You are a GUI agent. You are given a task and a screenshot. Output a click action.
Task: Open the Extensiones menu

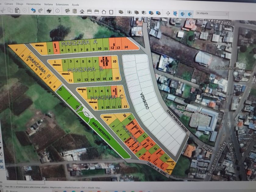tap(62, 4)
